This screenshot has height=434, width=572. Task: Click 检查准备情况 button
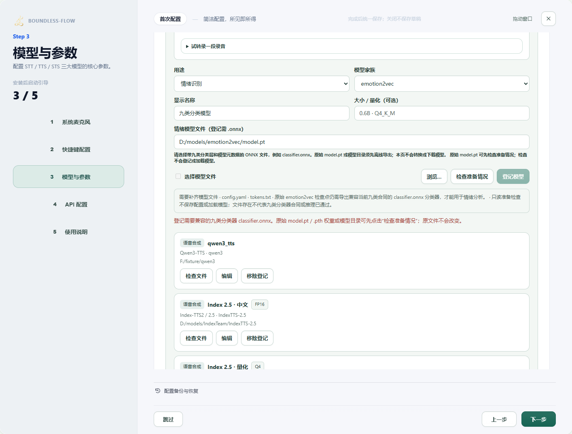click(x=472, y=177)
